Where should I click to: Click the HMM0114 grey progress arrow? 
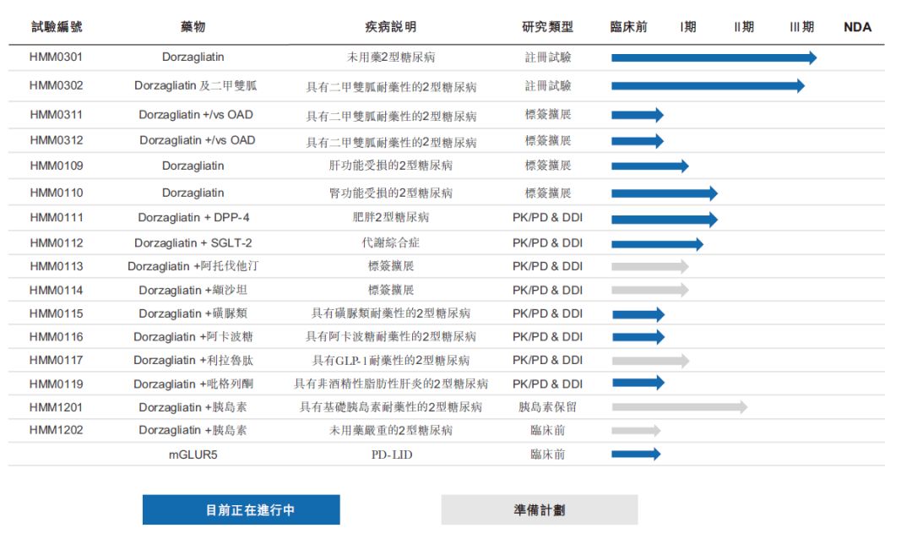[650, 290]
